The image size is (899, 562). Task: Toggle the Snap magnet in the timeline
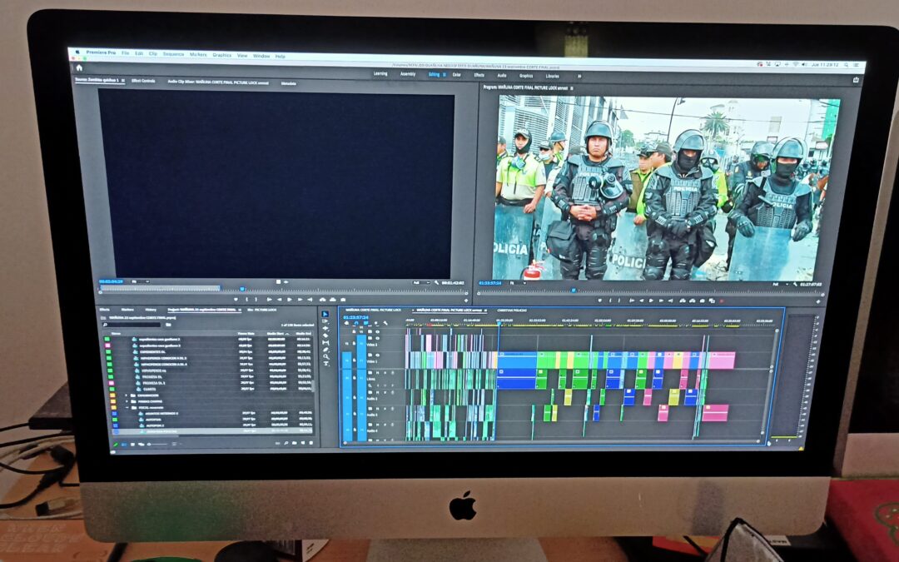356,323
